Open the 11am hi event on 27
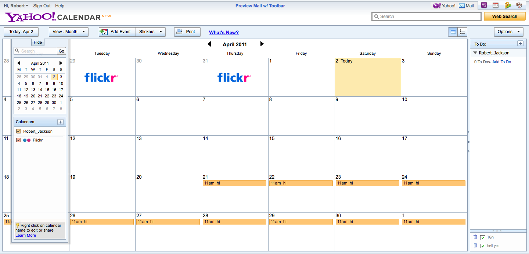The image size is (529, 254). [168, 222]
